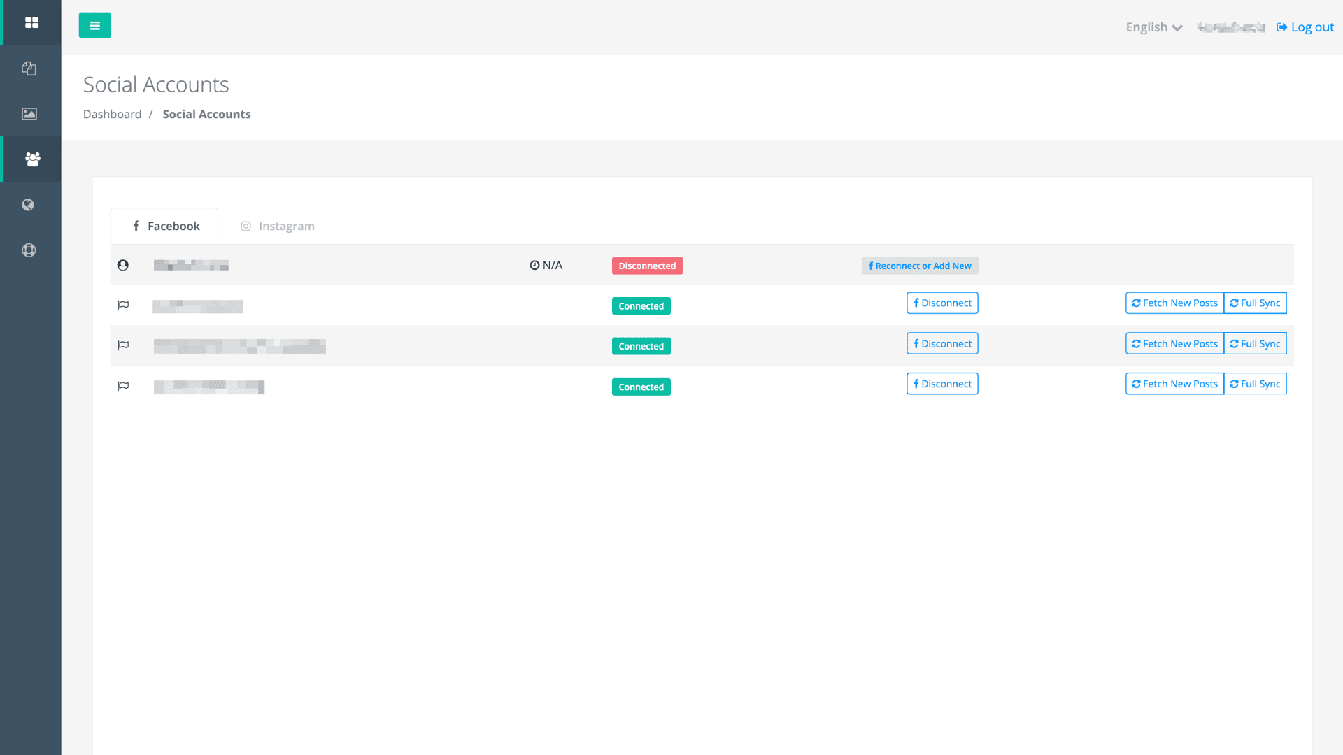
Task: Click the user profile icon in first row
Action: pos(123,266)
